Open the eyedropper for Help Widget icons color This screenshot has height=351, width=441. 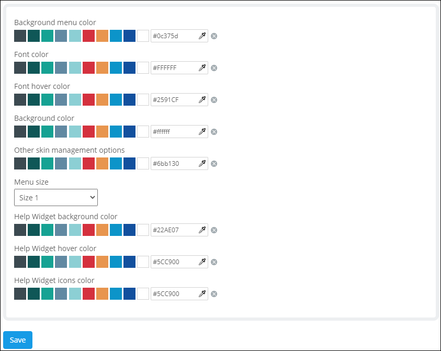pyautogui.click(x=202, y=293)
